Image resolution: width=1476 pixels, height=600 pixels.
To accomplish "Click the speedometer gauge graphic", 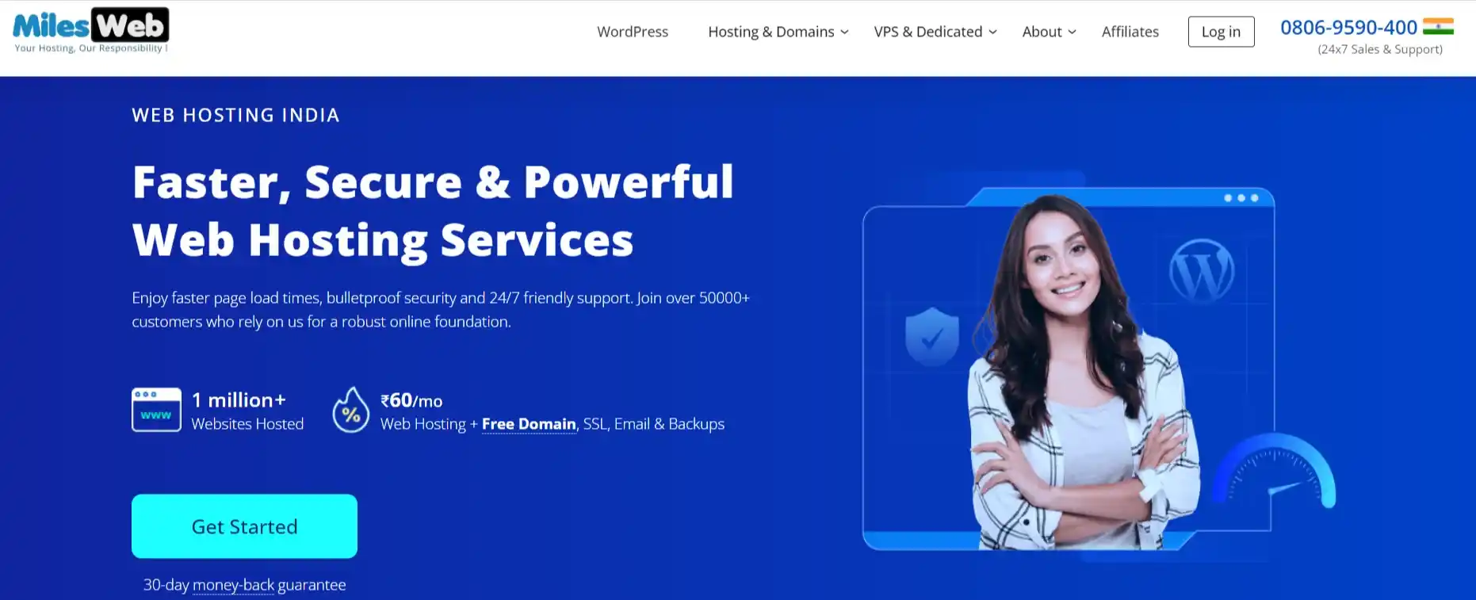I will click(1275, 471).
